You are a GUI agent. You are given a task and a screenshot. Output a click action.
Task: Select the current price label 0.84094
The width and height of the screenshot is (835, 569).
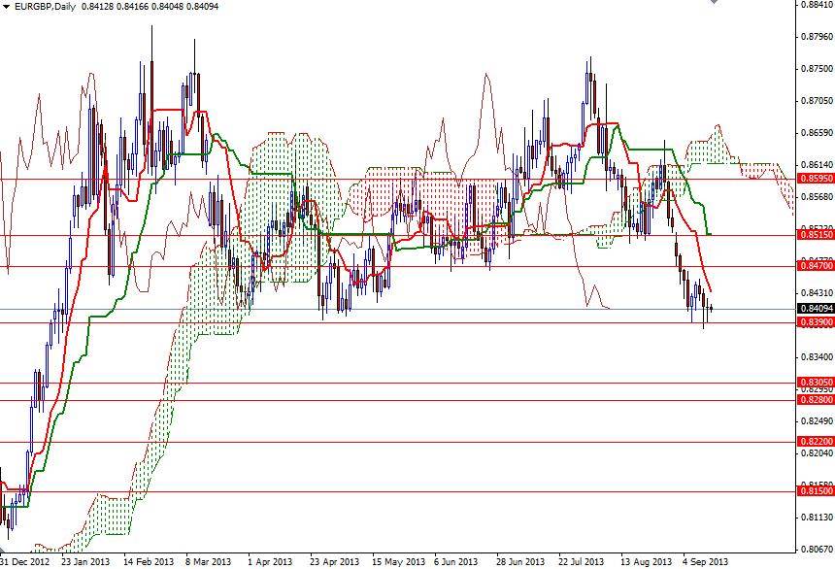(x=816, y=309)
